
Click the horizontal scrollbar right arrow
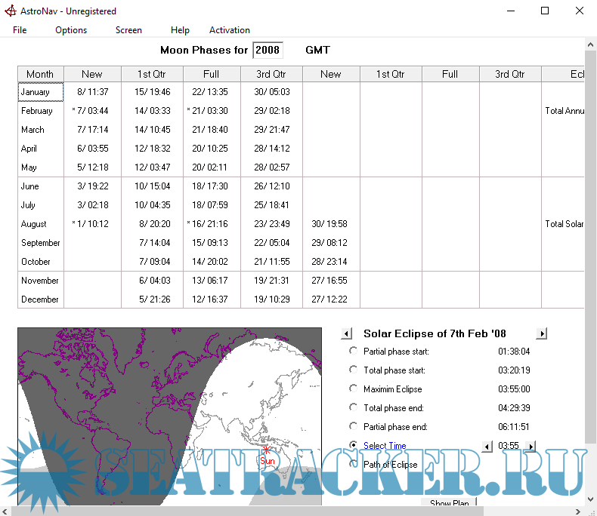tap(578, 511)
